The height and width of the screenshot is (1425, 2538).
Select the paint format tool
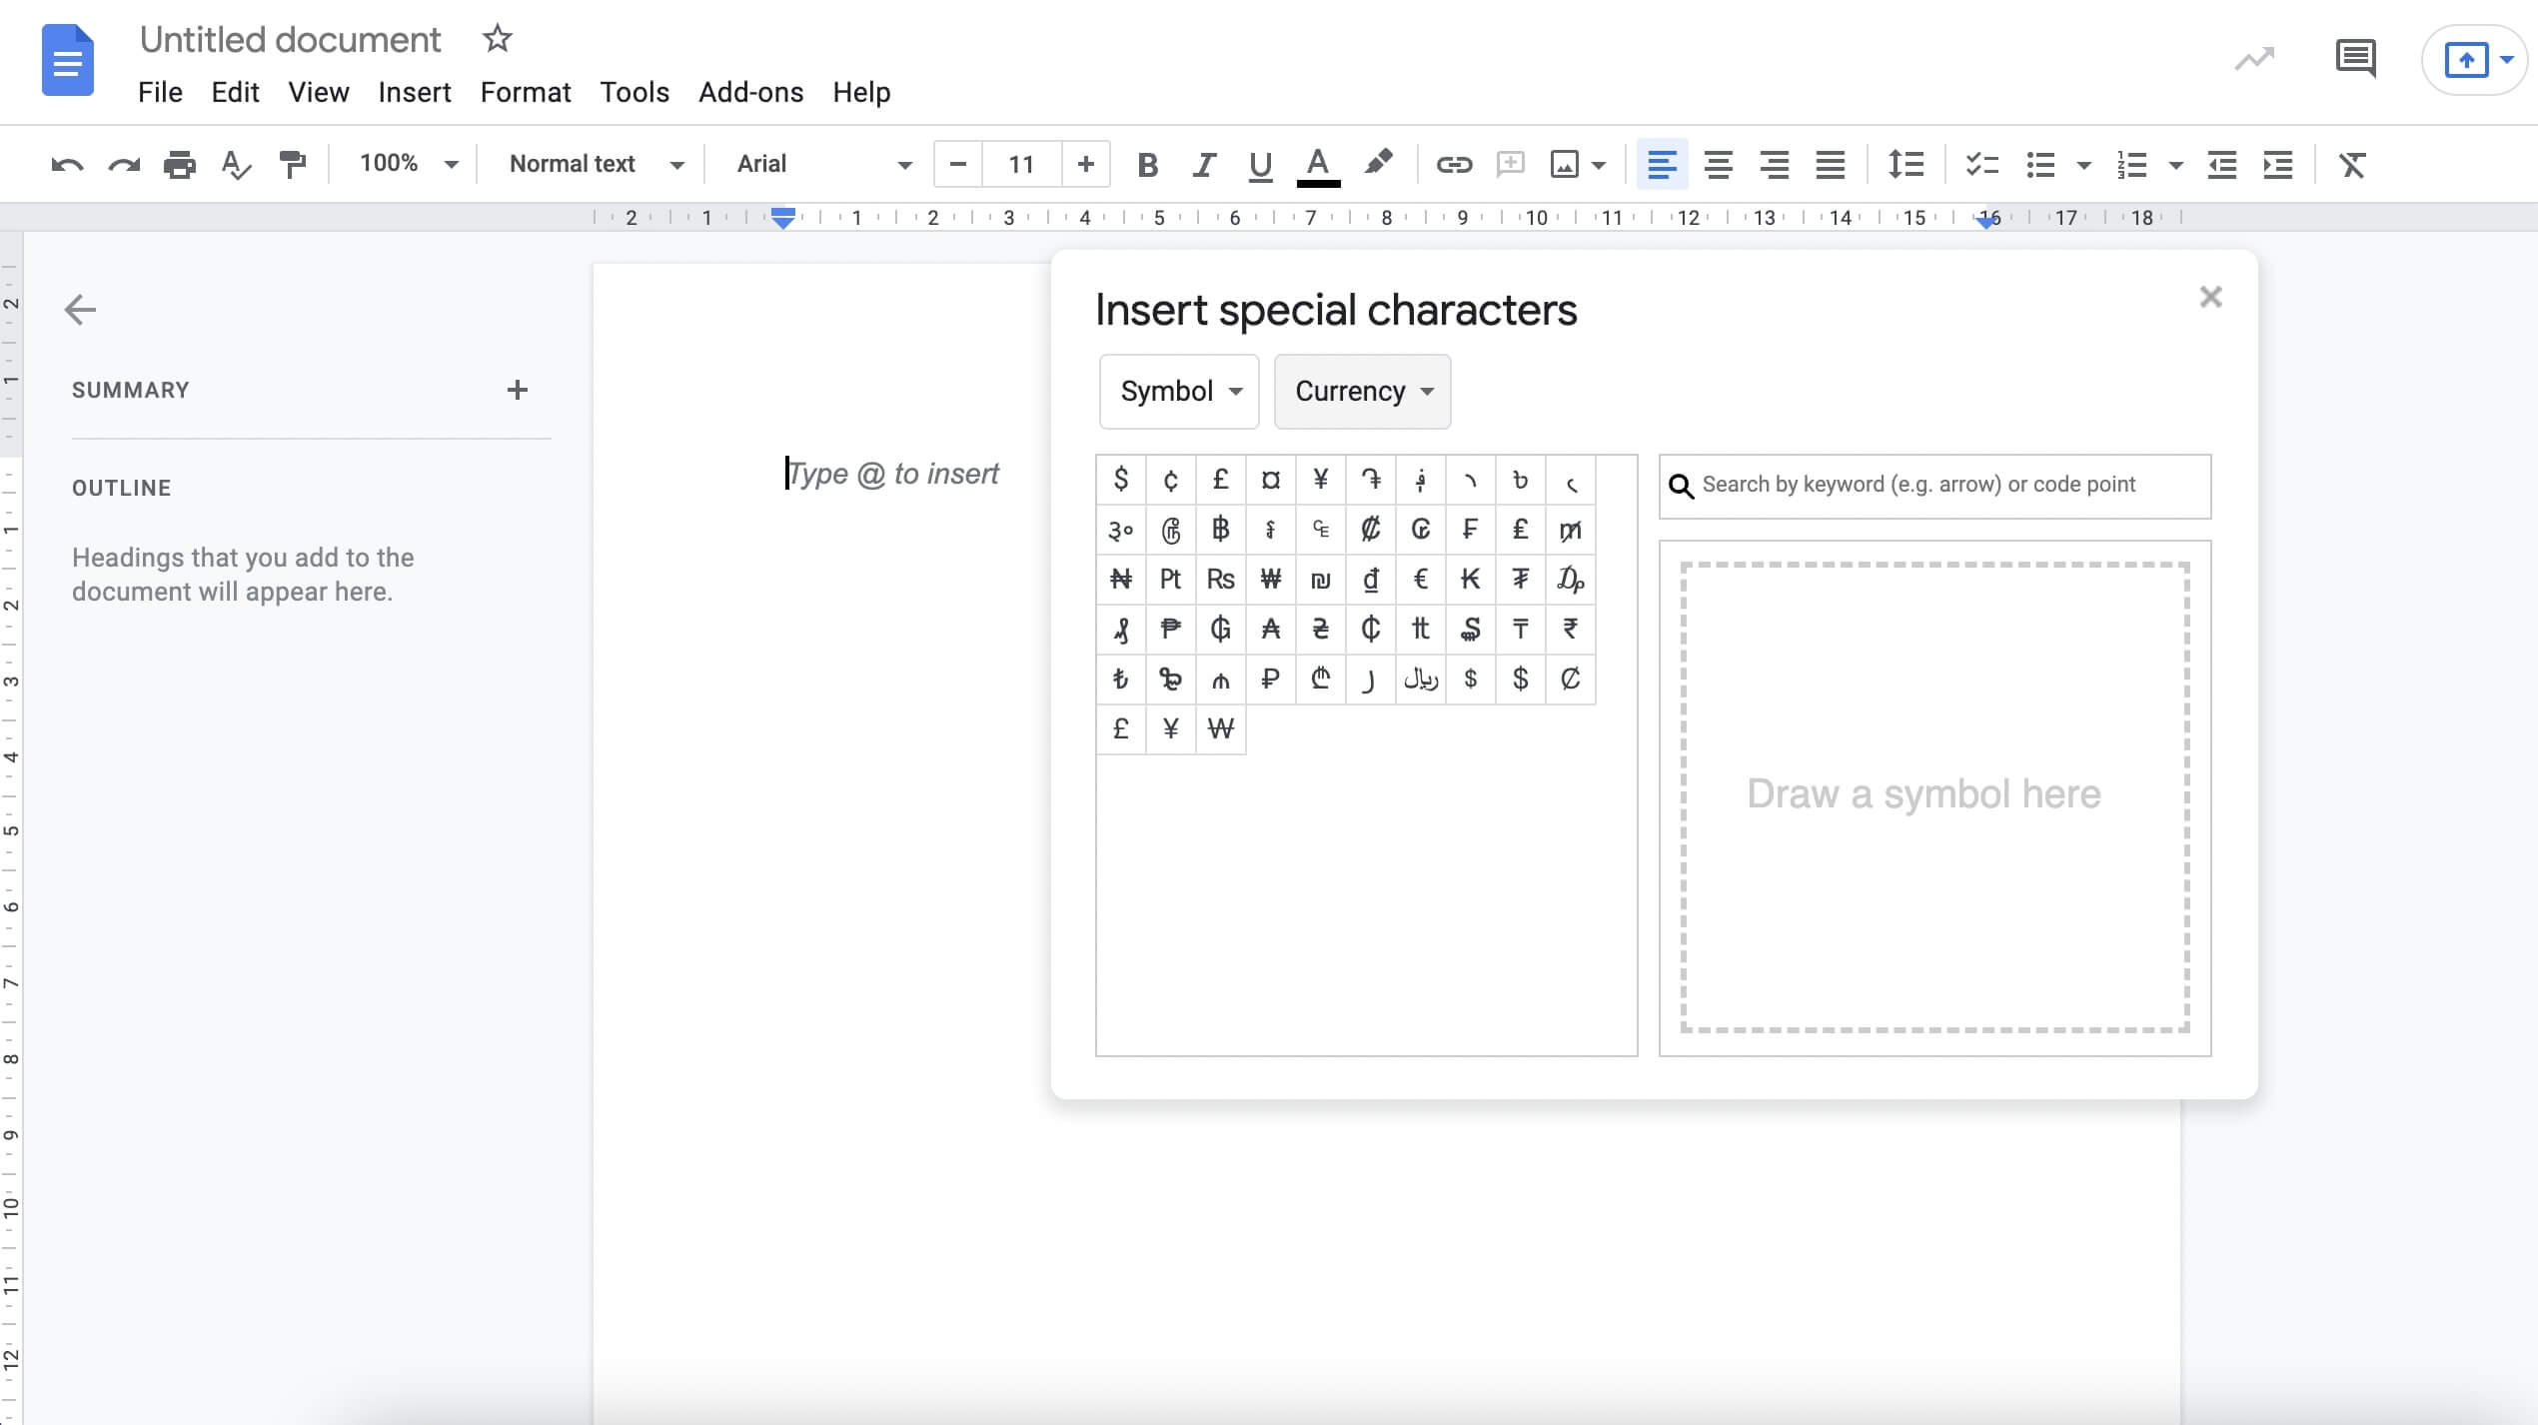click(291, 164)
